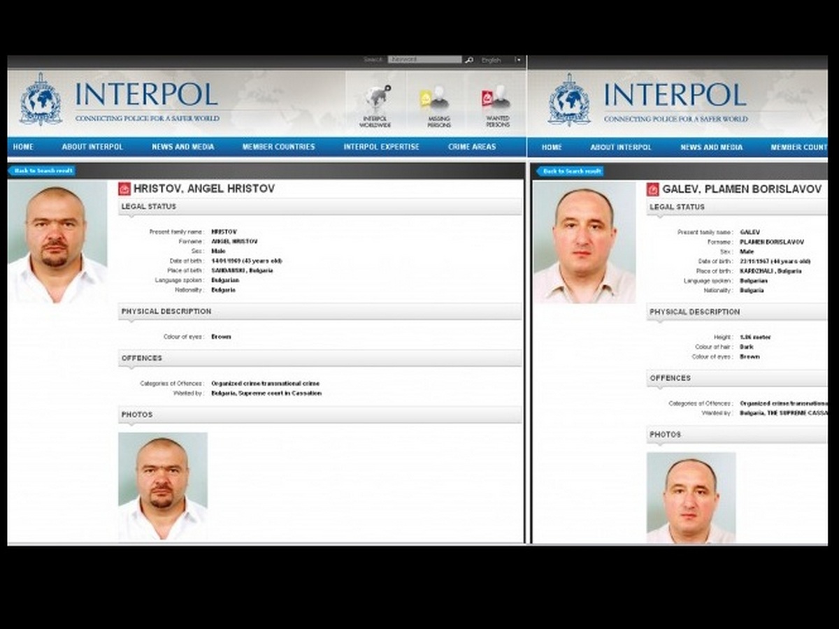Open the thumbnail under Photos on left profile
This screenshot has width=839, height=629.
[163, 486]
